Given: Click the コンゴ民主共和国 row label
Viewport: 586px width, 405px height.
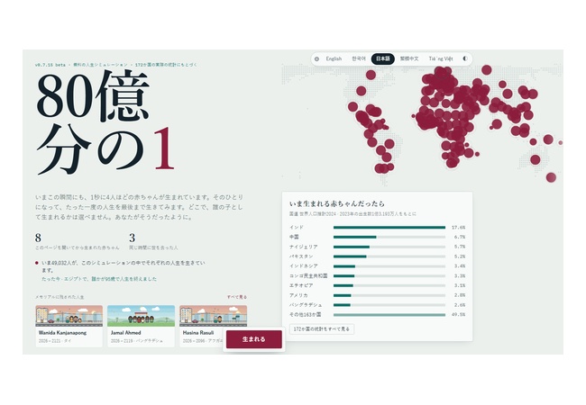Looking at the screenshot, I should coord(308,275).
